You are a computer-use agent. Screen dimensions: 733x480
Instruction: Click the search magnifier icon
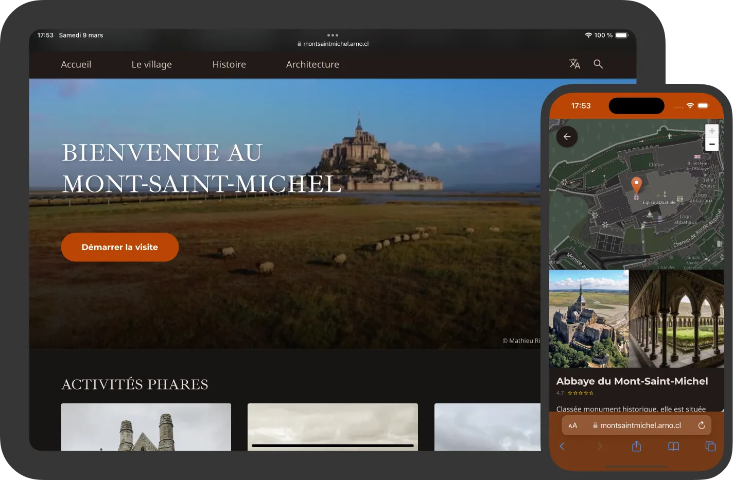click(598, 64)
